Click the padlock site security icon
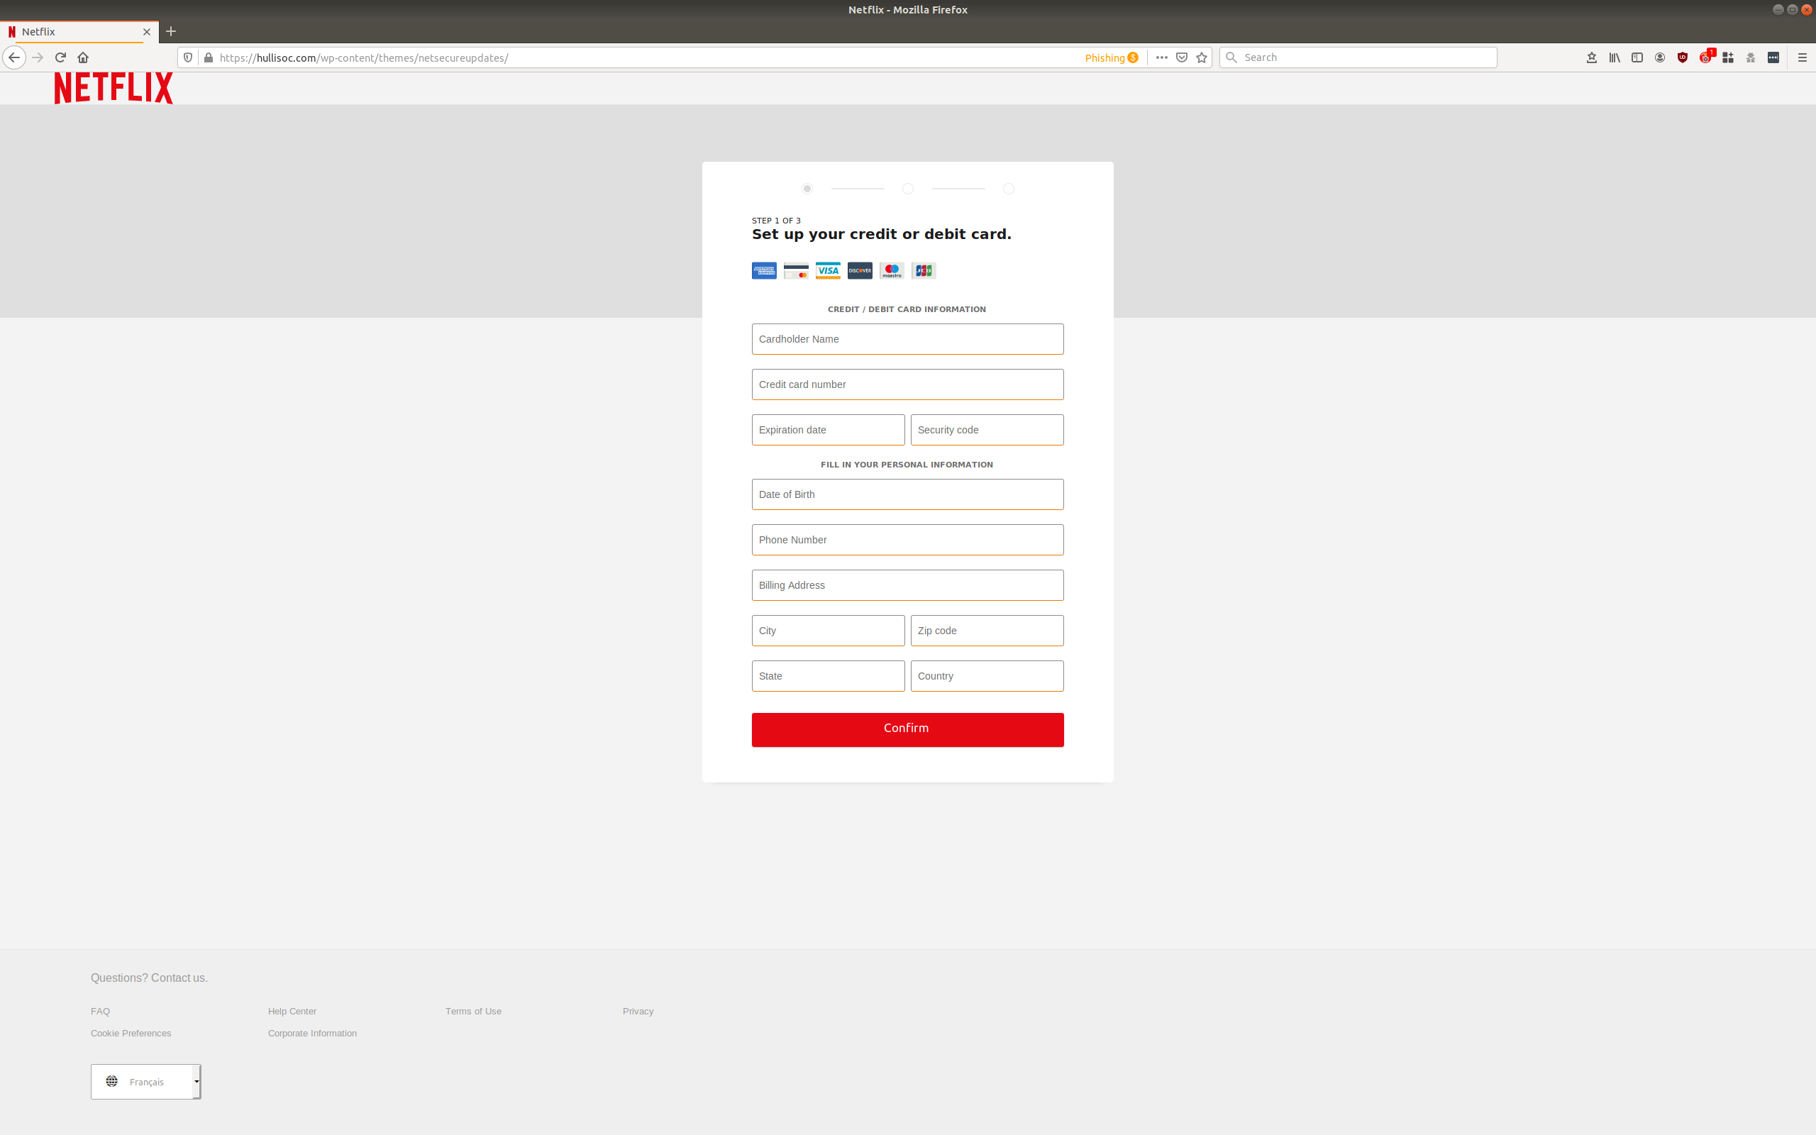Viewport: 1816px width, 1135px height. pyautogui.click(x=209, y=57)
